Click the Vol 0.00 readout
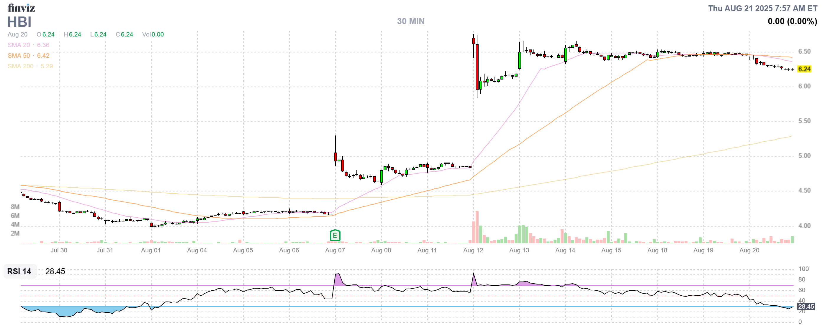This screenshot has height=331, width=825. click(x=153, y=34)
